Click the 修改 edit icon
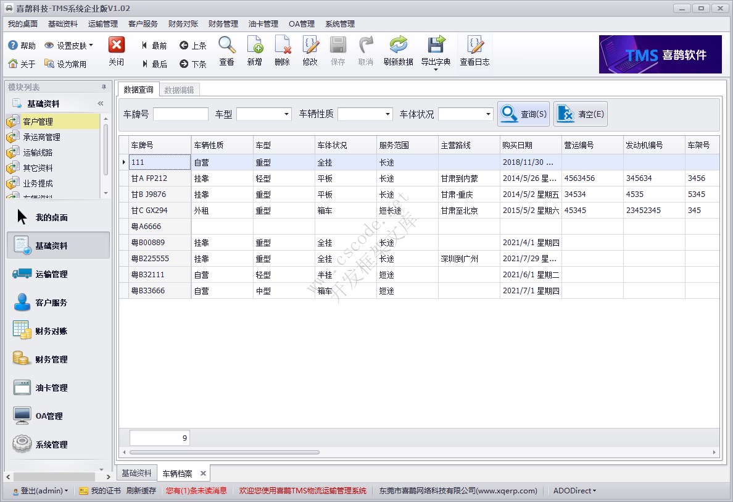Viewport: 733px width, 502px height. coord(310,45)
